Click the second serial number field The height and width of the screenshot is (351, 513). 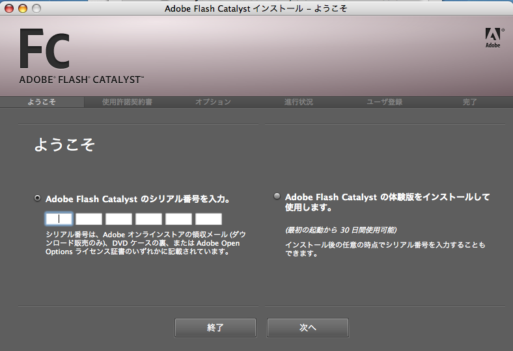pyautogui.click(x=89, y=219)
